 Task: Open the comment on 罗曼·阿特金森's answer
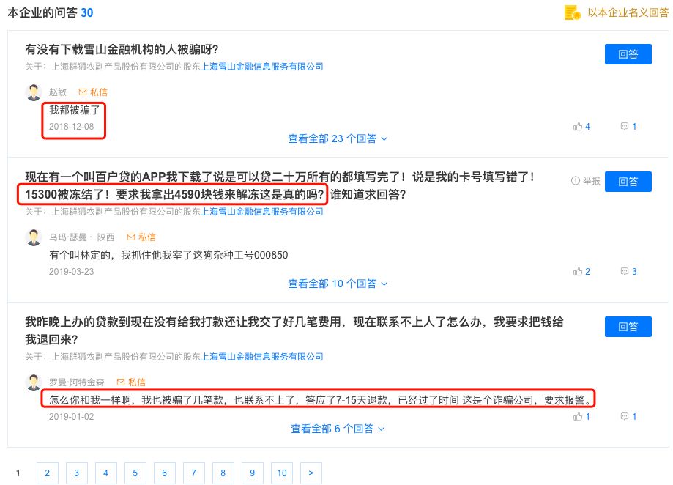click(628, 417)
